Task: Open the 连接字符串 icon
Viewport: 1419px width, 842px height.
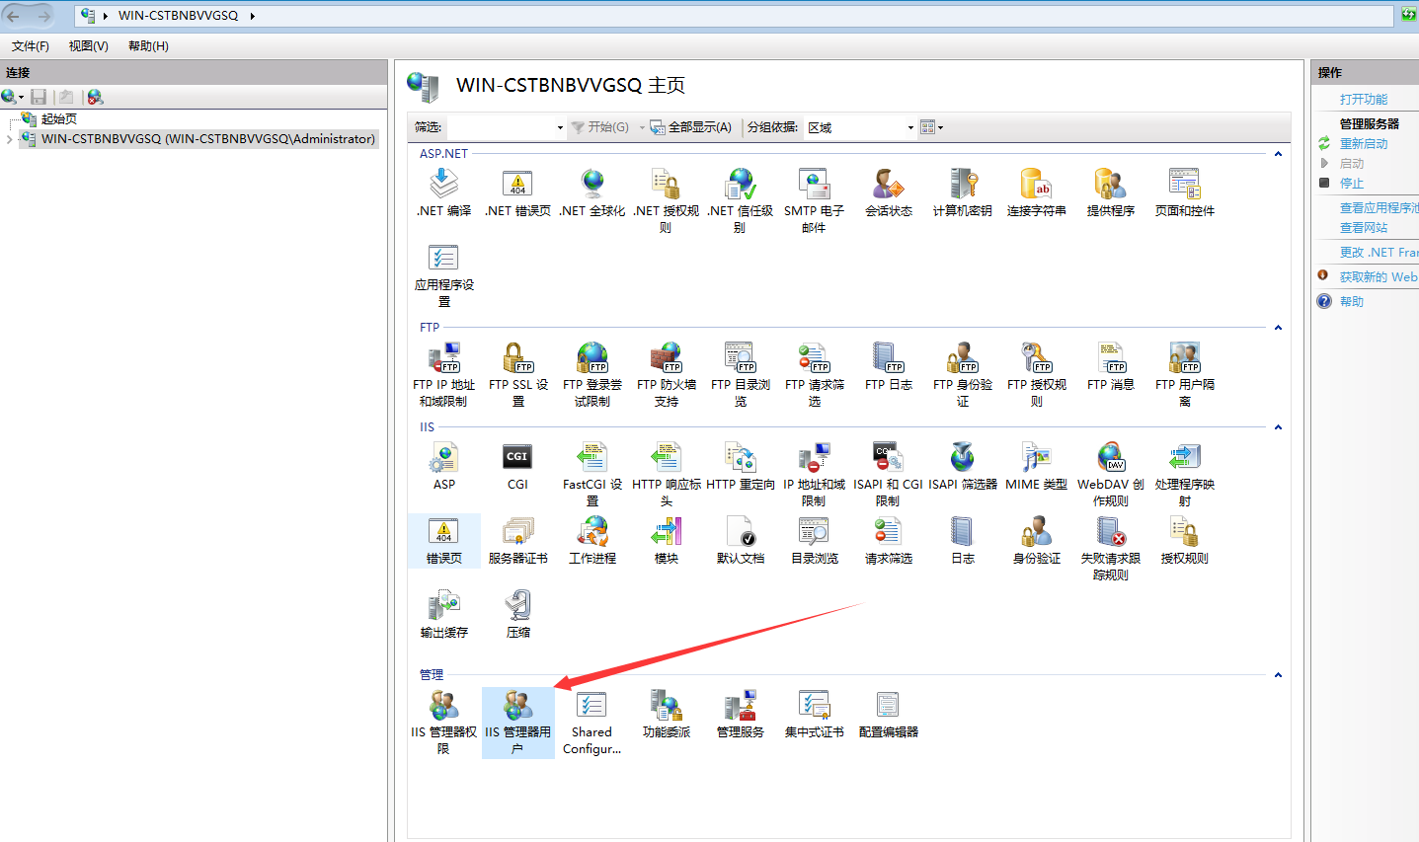Action: 1037,191
